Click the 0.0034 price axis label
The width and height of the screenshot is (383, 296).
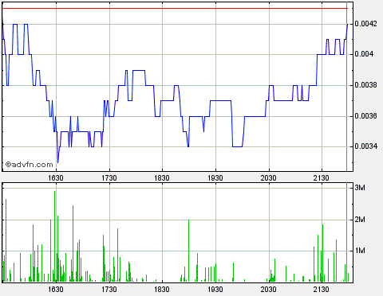click(x=365, y=146)
